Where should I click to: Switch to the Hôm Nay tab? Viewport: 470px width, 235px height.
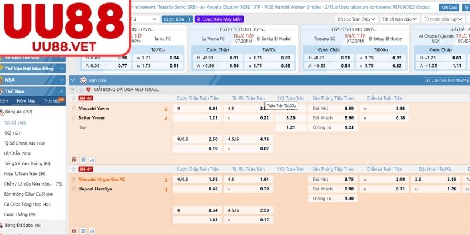(x=26, y=101)
